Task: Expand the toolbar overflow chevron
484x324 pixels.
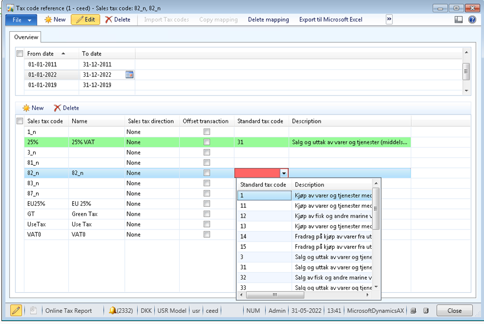Action: [389, 19]
